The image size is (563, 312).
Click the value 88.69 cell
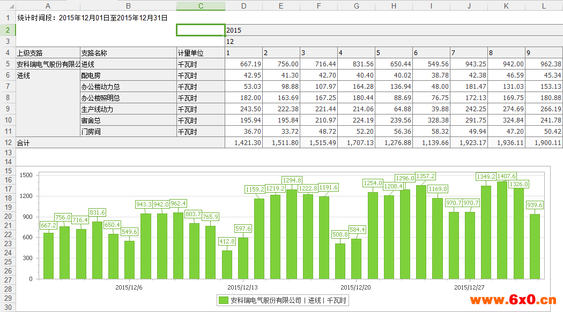point(394,98)
